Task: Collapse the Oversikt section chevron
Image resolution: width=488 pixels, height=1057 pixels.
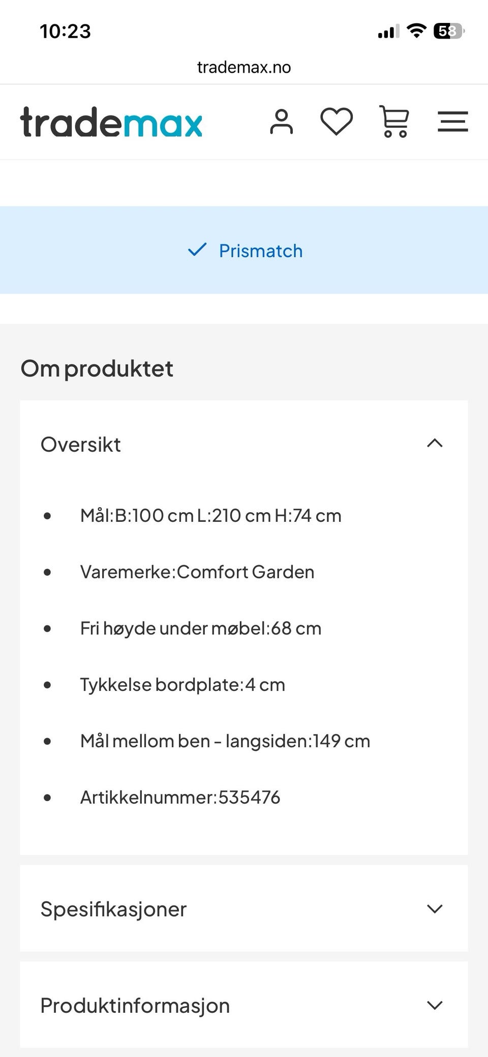Action: point(435,443)
